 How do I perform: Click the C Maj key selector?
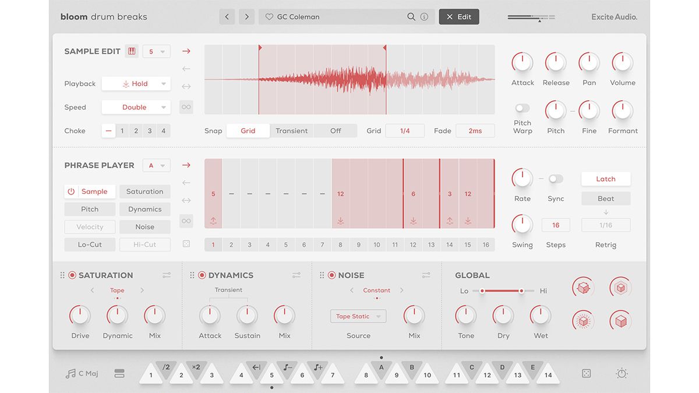click(x=82, y=374)
